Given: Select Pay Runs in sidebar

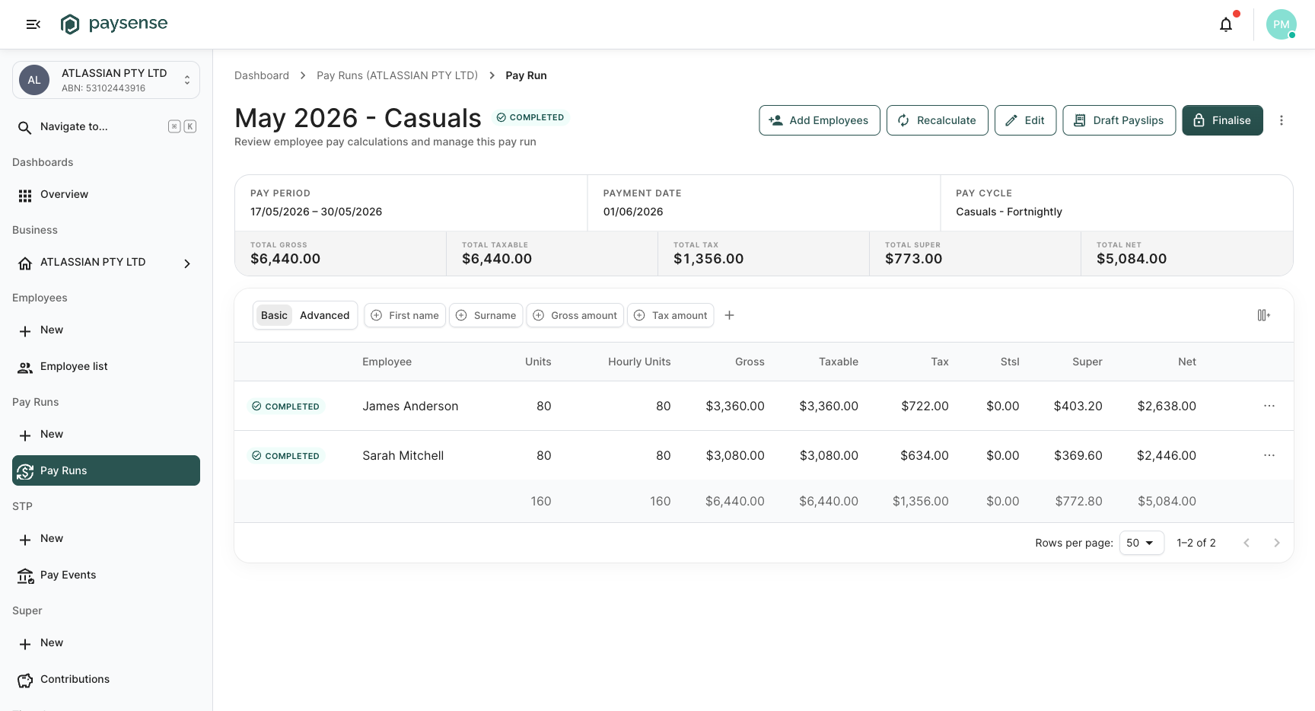Looking at the screenshot, I should [106, 470].
